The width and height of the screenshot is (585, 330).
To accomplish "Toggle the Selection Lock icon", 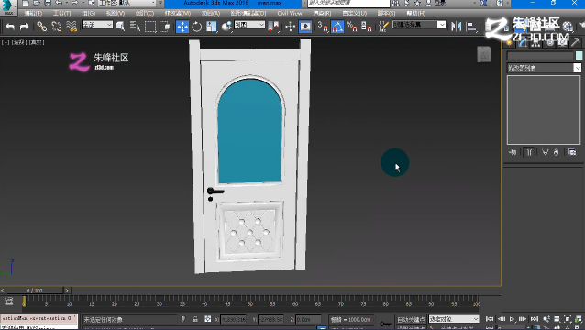I will click(195, 319).
